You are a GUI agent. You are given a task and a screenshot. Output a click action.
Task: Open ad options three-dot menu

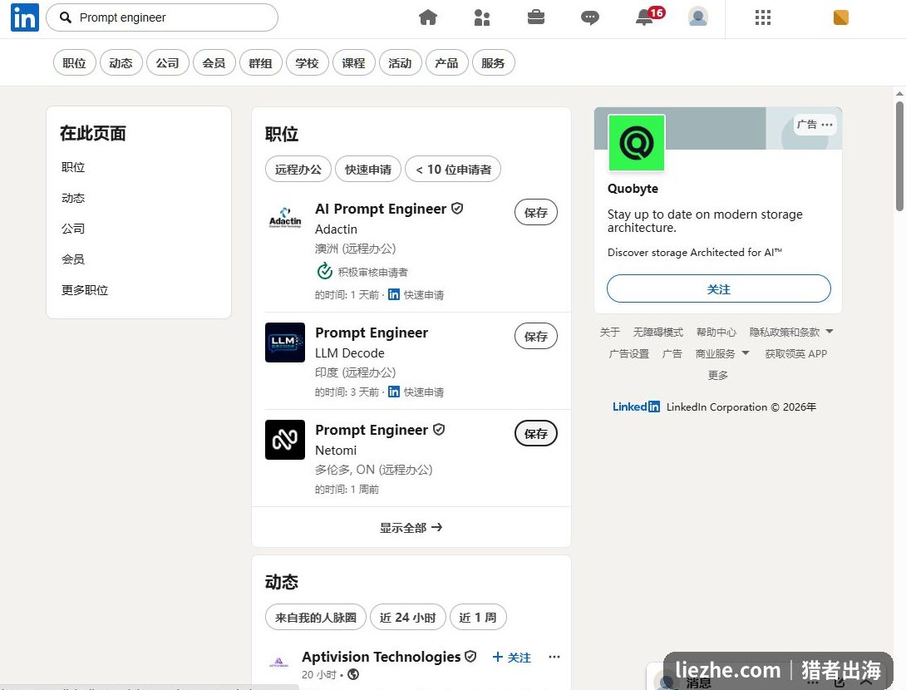click(x=827, y=124)
